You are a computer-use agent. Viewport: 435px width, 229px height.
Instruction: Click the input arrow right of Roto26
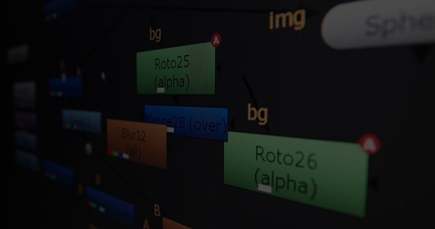pos(374,183)
